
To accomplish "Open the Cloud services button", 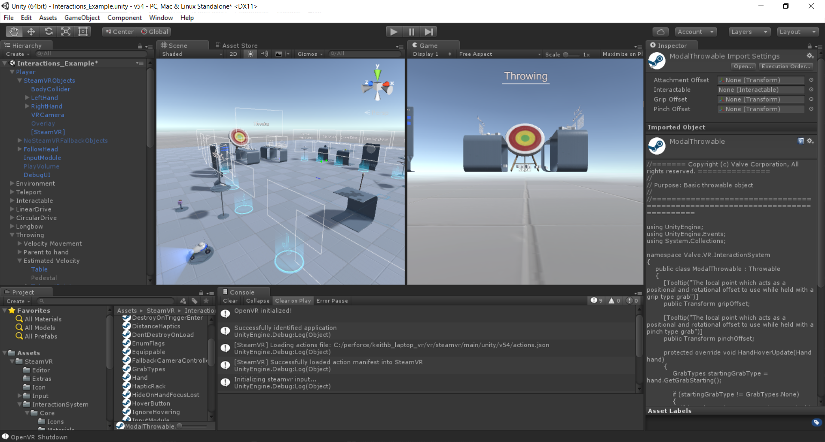I will coord(660,32).
